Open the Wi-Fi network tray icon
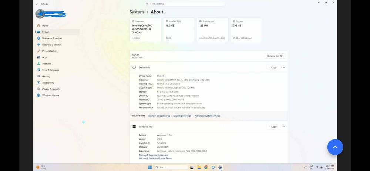Viewport: 370px width, 171px height. 317,167
